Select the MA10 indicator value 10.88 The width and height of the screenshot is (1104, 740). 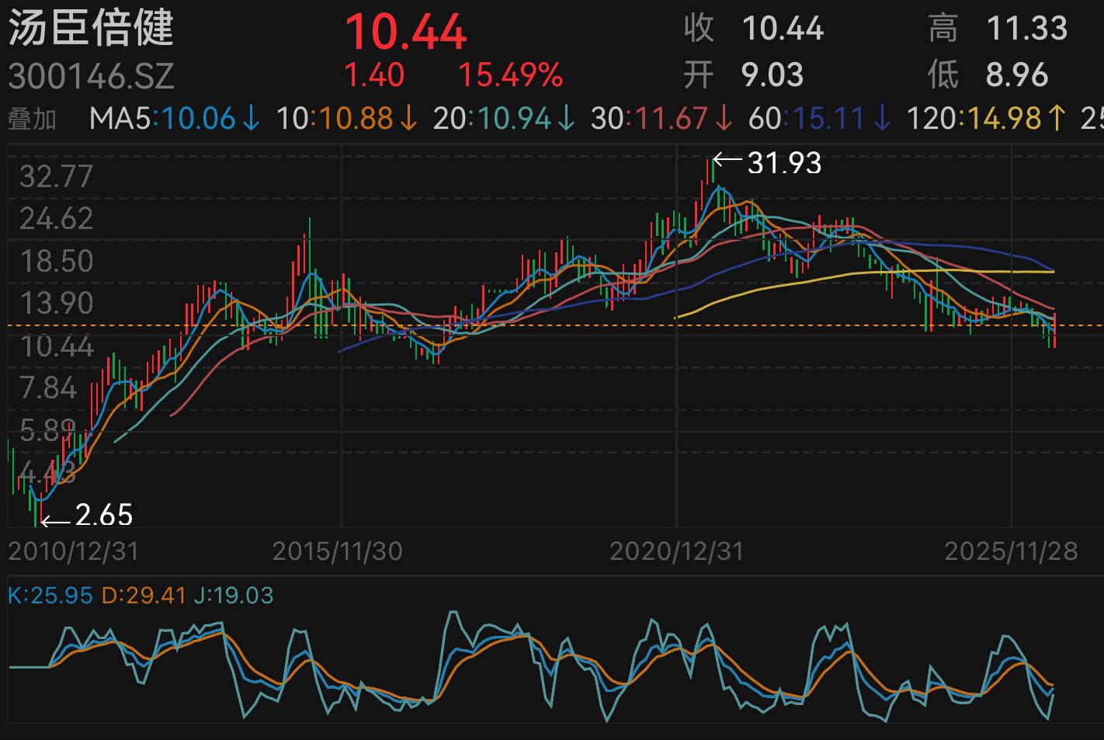356,119
